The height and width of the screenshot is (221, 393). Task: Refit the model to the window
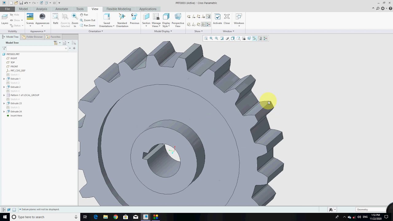[x=56, y=19]
